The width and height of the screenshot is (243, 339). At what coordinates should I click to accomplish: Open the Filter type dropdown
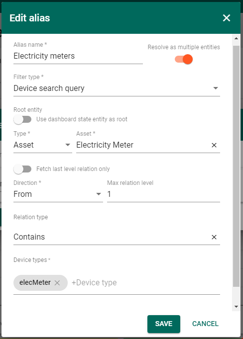point(117,88)
